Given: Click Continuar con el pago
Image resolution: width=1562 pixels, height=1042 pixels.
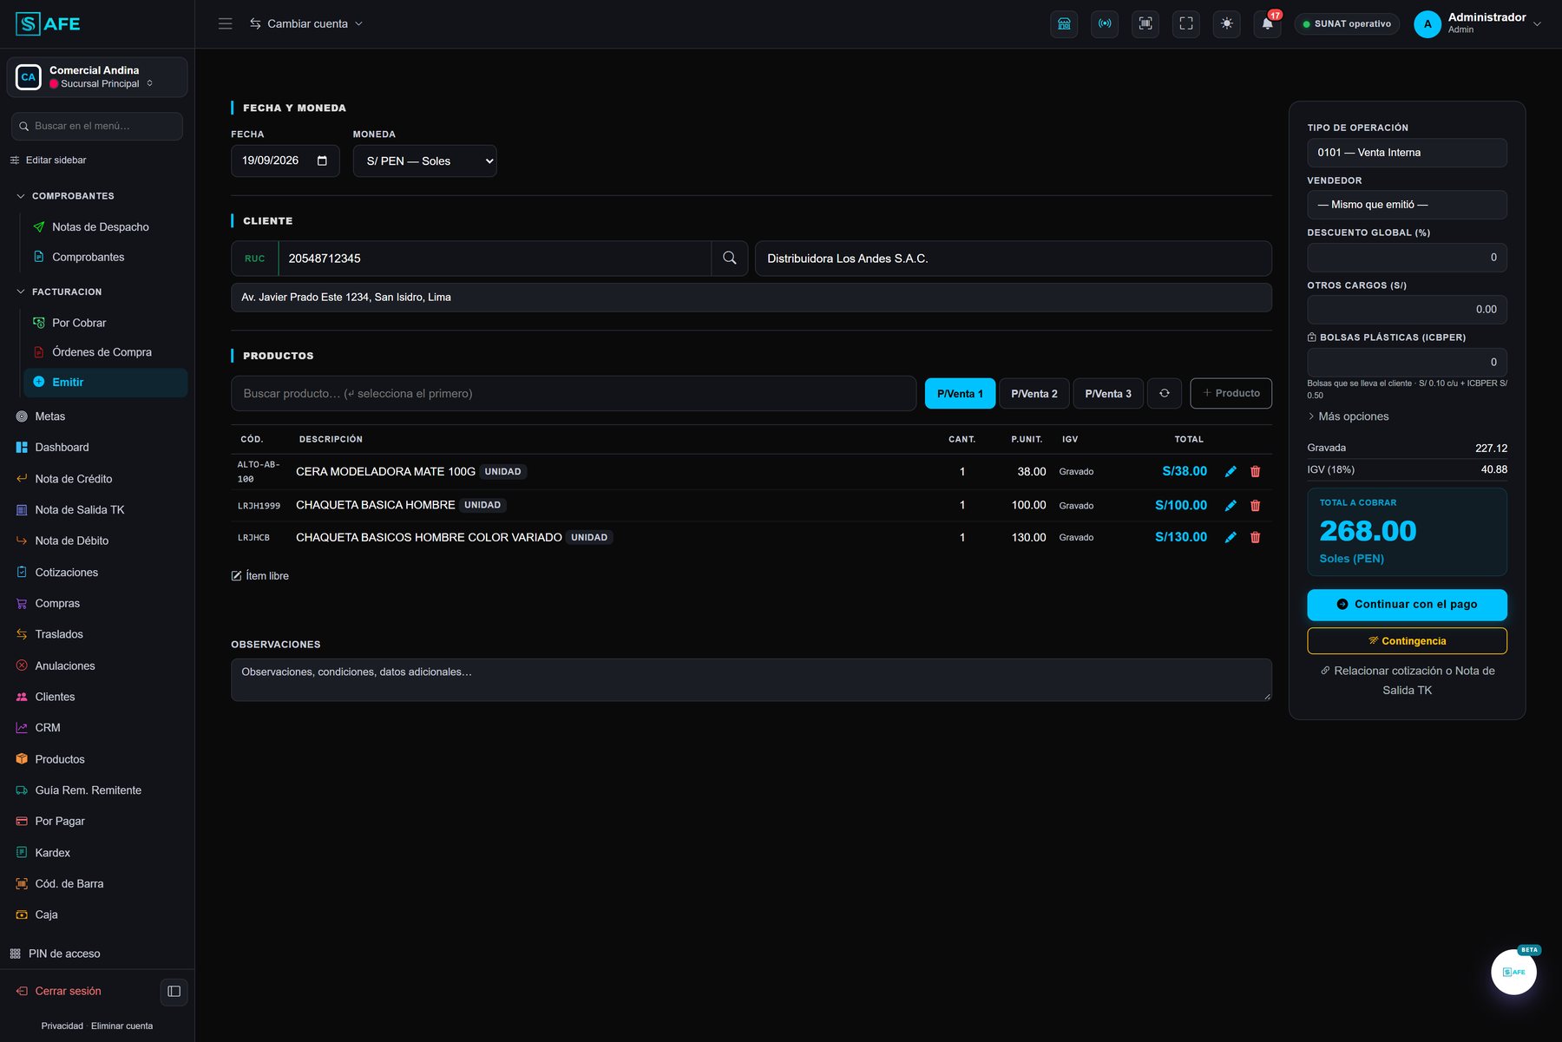Looking at the screenshot, I should pos(1407,605).
